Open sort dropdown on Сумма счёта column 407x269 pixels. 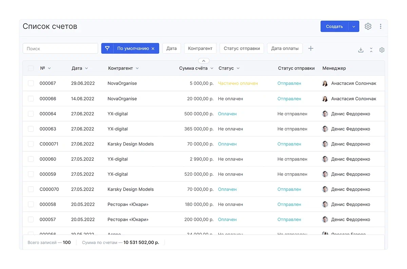click(x=212, y=68)
